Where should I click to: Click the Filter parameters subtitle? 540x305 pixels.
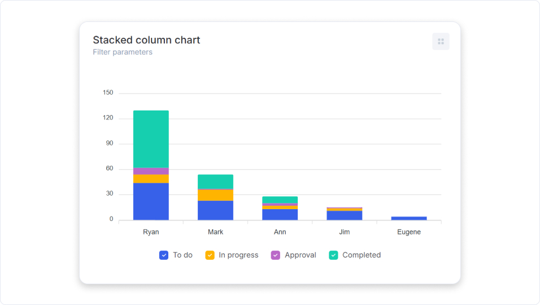click(123, 52)
